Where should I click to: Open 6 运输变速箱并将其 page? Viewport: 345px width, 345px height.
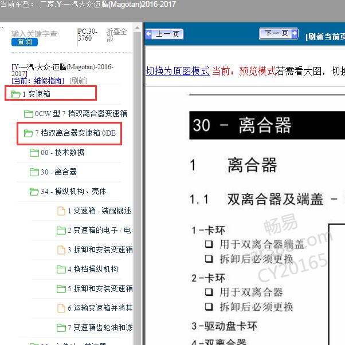[100, 308]
